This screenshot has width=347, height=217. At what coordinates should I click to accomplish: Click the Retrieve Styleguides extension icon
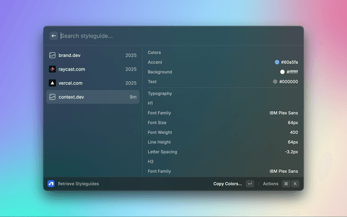(x=51, y=184)
